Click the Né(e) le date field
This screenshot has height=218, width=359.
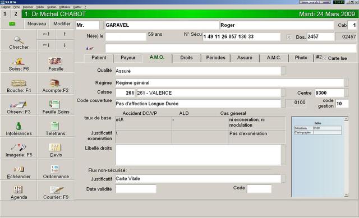coord(126,36)
